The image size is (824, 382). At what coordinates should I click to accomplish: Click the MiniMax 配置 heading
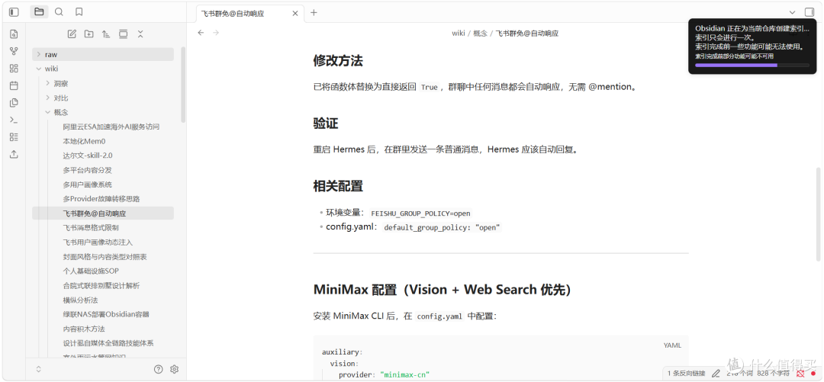click(x=442, y=290)
